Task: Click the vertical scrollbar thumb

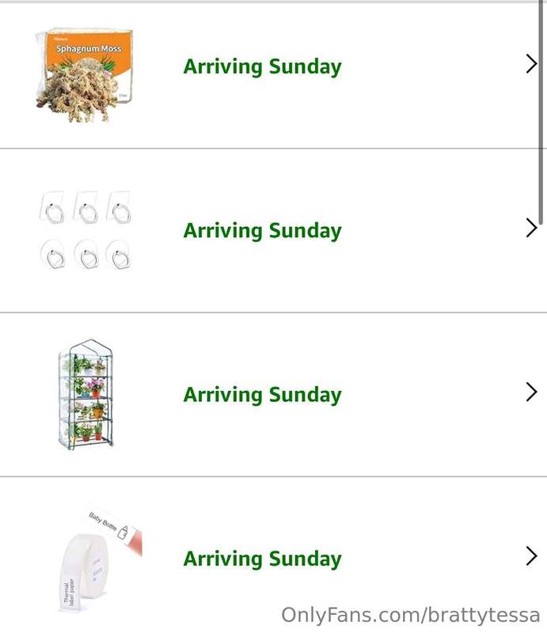Action: click(x=541, y=112)
